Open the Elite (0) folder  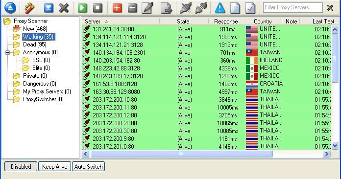coord(41,68)
